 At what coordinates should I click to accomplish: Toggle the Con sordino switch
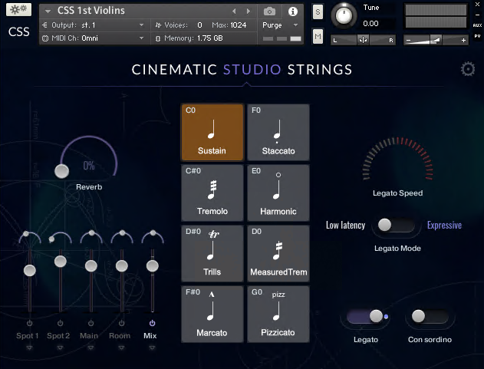430,316
